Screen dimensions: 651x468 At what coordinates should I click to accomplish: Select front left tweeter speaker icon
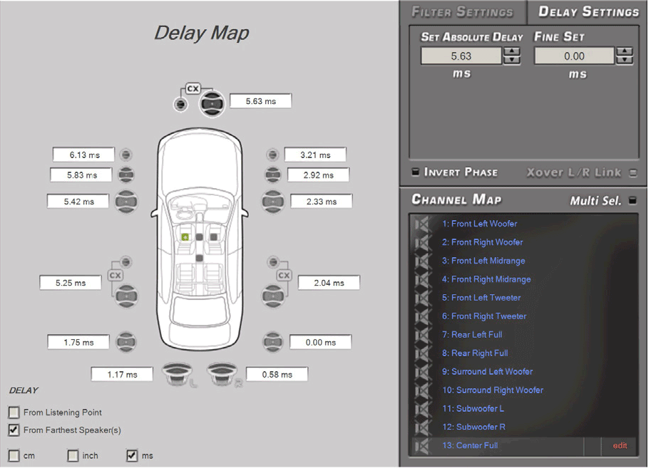pyautogui.click(x=125, y=155)
